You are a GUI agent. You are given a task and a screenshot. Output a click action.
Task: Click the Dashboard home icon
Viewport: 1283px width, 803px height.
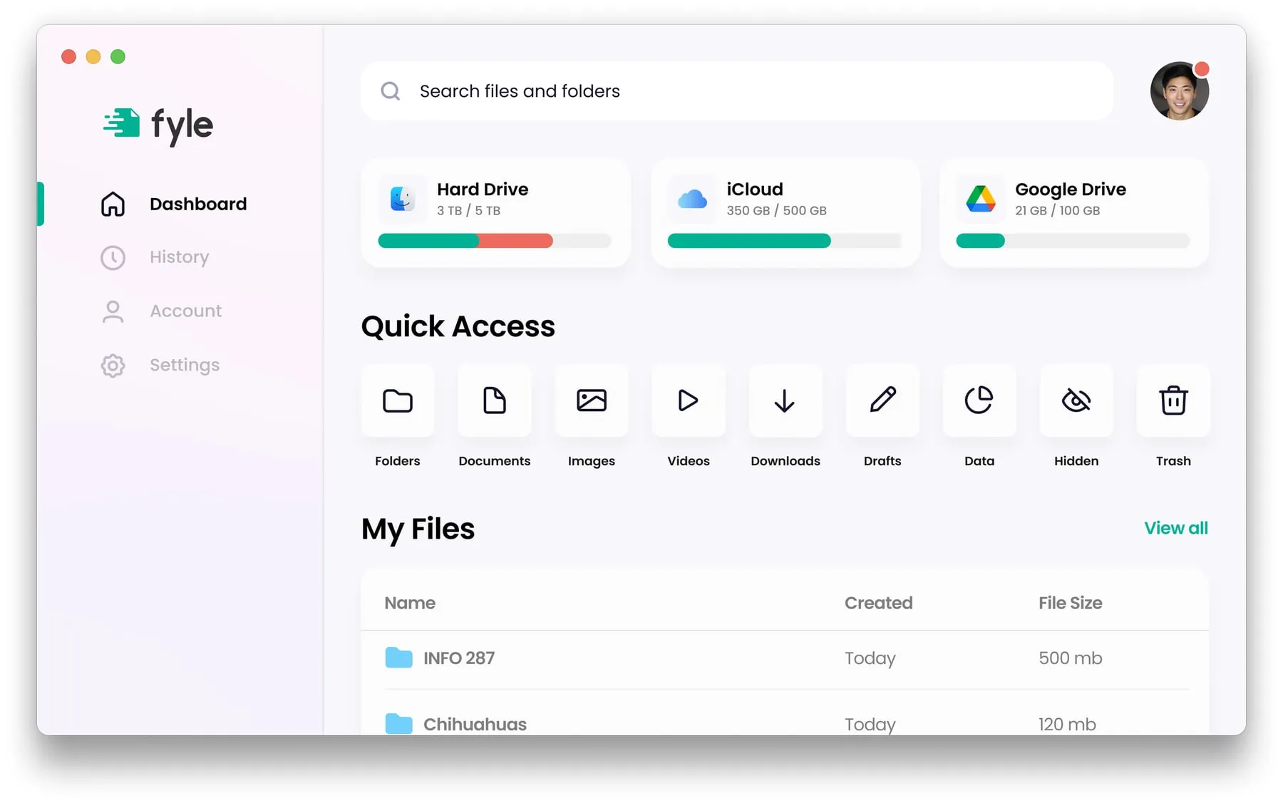pyautogui.click(x=113, y=204)
